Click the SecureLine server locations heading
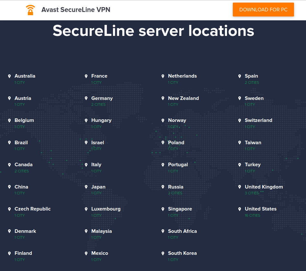Image resolution: width=306 pixels, height=271 pixels. (153, 31)
